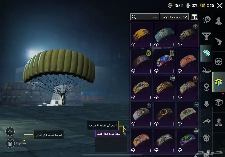Open the emote face category icon
The height and width of the screenshot is (157, 225).
[x=207, y=20]
